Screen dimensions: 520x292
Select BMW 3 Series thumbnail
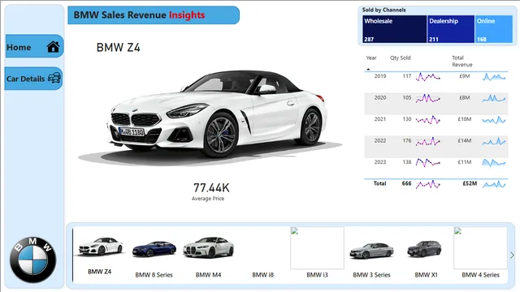click(x=371, y=251)
